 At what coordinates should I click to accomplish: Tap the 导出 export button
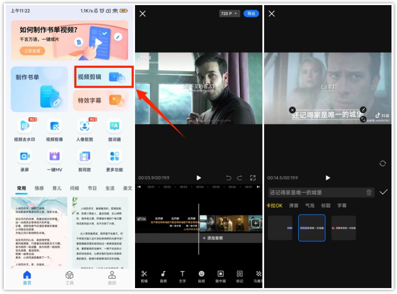coord(251,14)
